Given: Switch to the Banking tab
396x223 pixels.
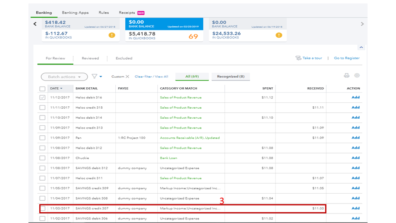Looking at the screenshot, I should [44, 12].
